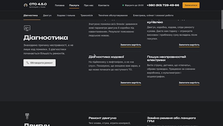Click the Ремонт двигуна heading
The width and height of the screenshot is (223, 126).
(x=102, y=118)
